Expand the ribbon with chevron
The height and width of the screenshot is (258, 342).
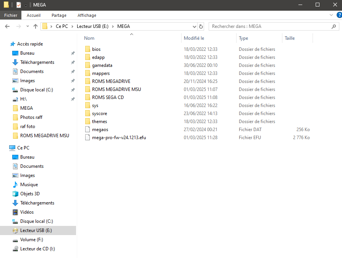coord(331,15)
